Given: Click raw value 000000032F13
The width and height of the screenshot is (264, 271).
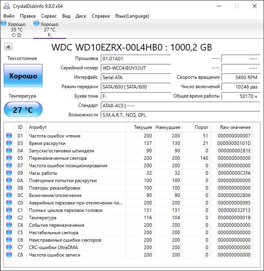Looking at the screenshot, I should [234, 210].
